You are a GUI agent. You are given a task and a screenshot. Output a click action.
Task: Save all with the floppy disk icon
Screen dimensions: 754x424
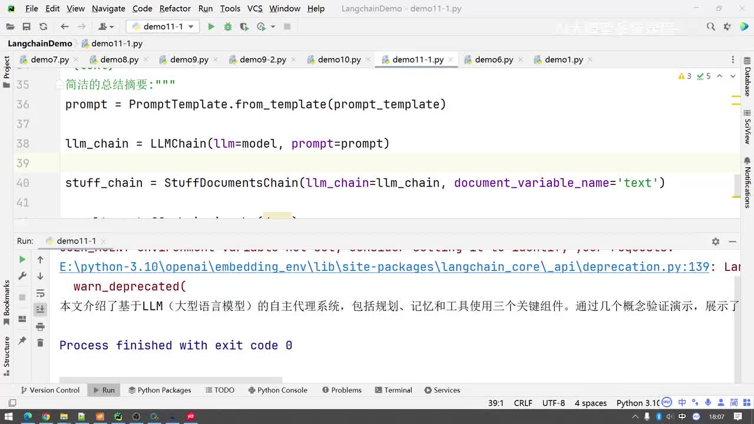pos(27,26)
